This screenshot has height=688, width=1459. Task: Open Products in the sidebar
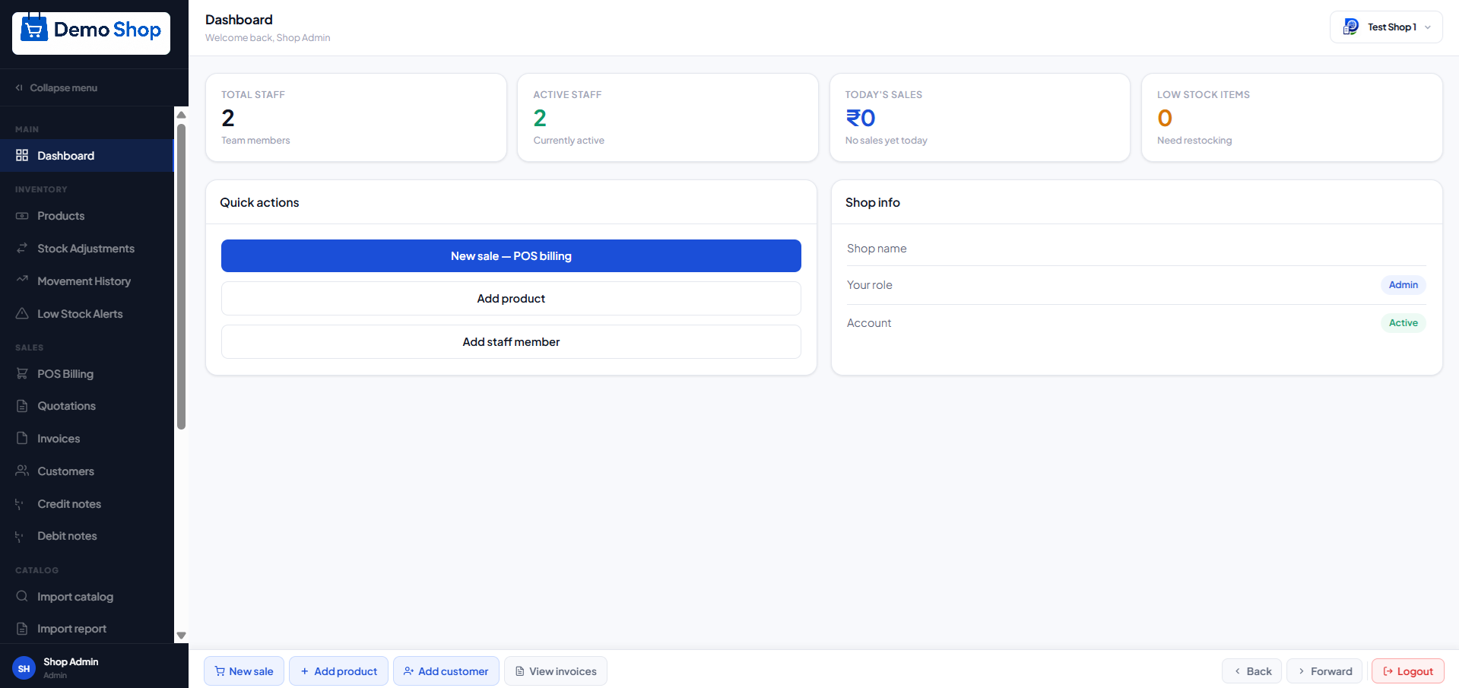(87, 216)
